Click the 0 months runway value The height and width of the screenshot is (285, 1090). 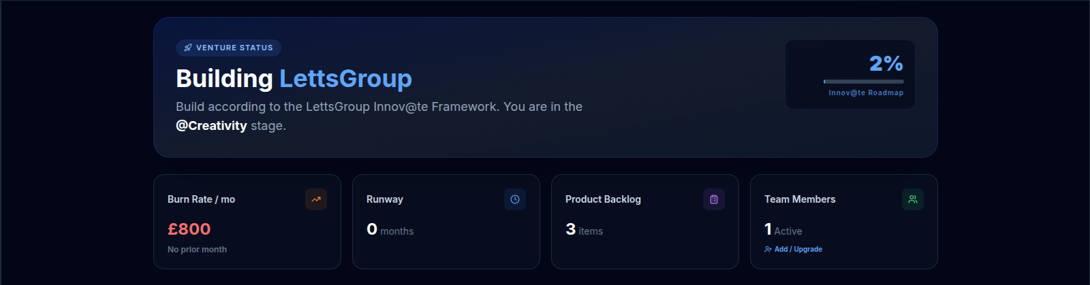click(x=390, y=230)
